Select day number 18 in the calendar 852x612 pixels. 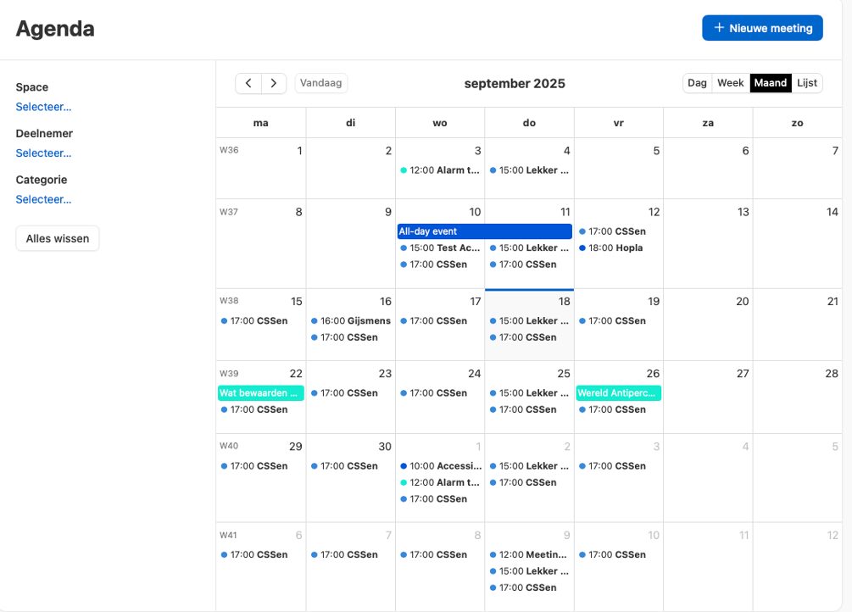564,302
